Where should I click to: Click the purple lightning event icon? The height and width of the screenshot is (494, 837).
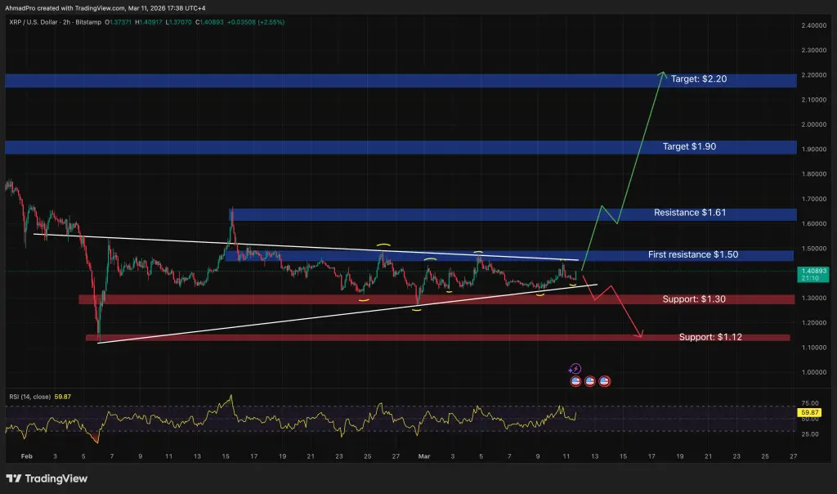575,369
